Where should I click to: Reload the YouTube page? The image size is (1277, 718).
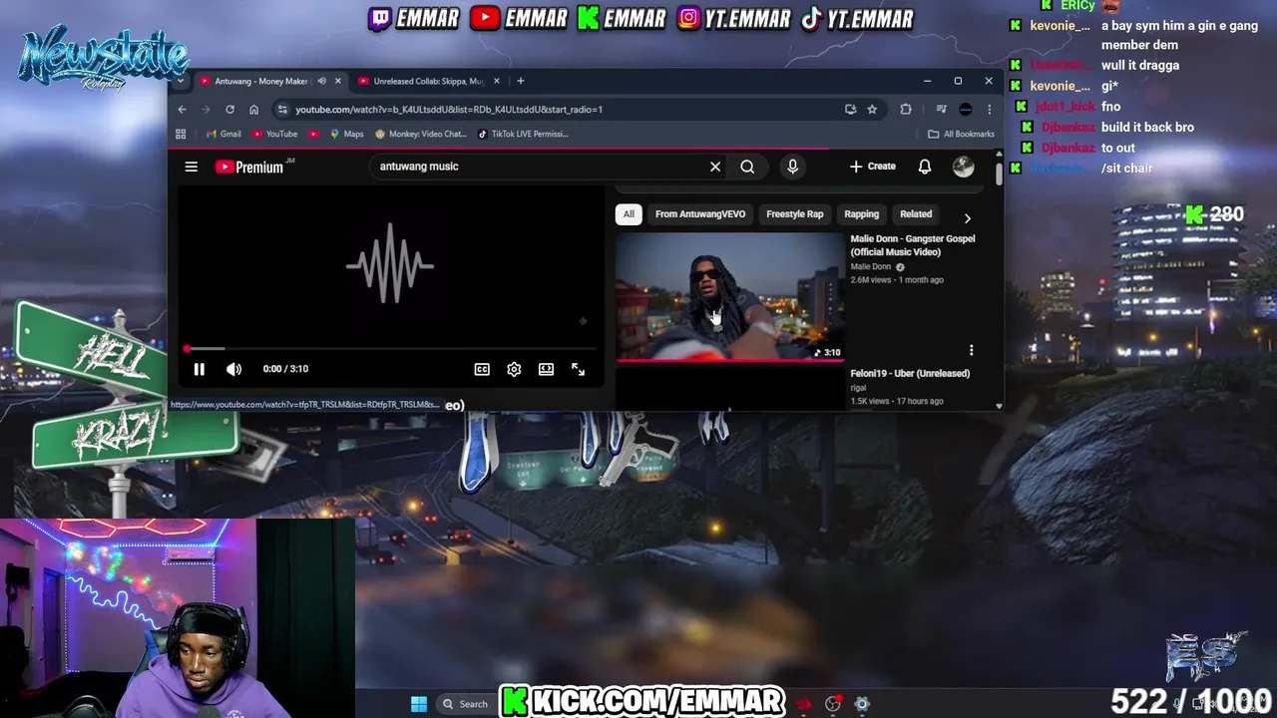[229, 110]
